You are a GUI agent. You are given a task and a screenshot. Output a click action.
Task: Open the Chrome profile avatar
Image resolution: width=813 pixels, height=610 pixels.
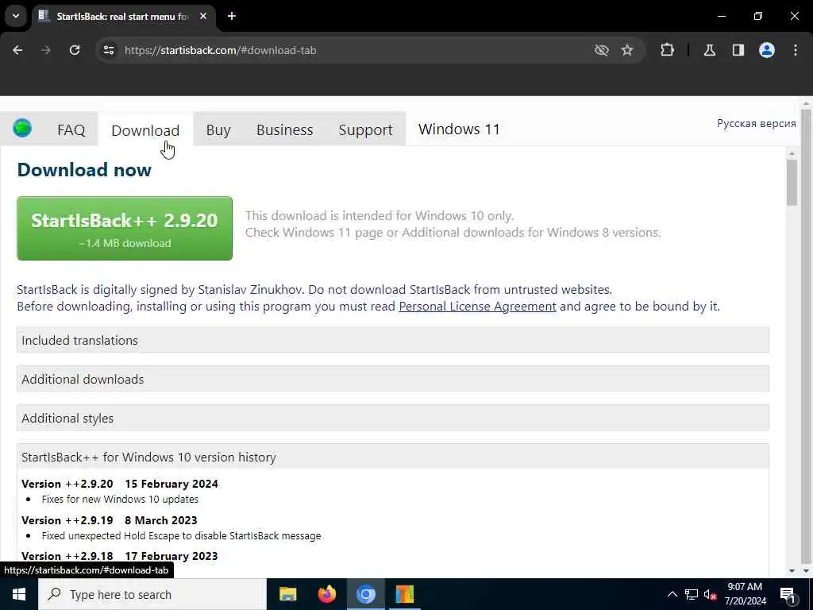click(767, 50)
